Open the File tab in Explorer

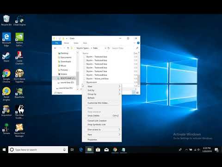[57, 43]
